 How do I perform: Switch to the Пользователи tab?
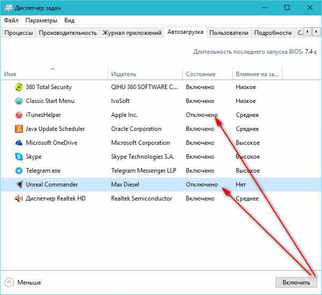pyautogui.click(x=229, y=33)
